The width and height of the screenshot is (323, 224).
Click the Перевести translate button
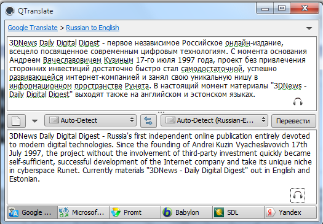pos(293,121)
